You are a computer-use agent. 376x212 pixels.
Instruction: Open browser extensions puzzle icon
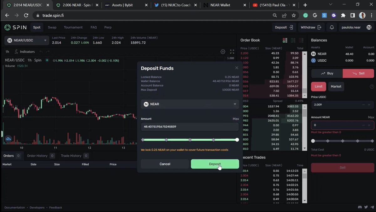click(x=343, y=15)
